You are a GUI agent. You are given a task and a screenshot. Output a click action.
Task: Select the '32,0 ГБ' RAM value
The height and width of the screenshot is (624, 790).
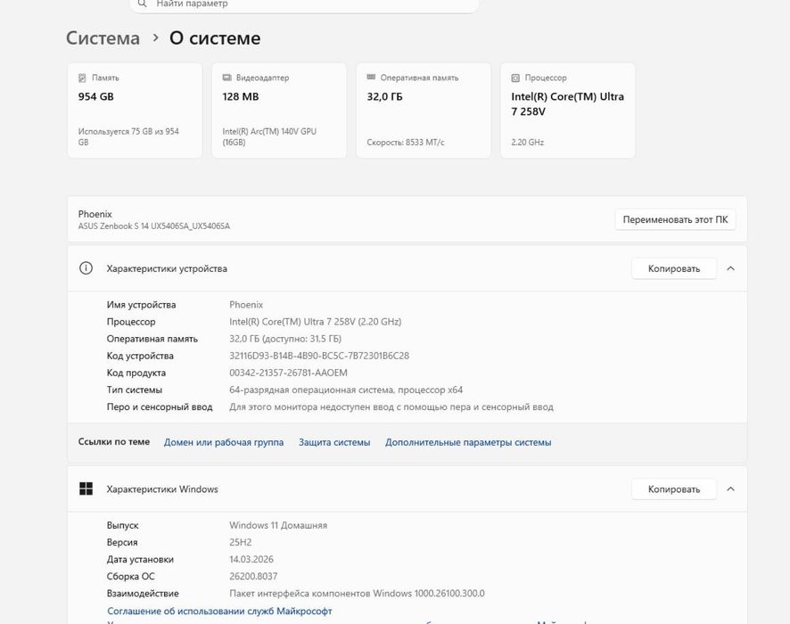384,96
